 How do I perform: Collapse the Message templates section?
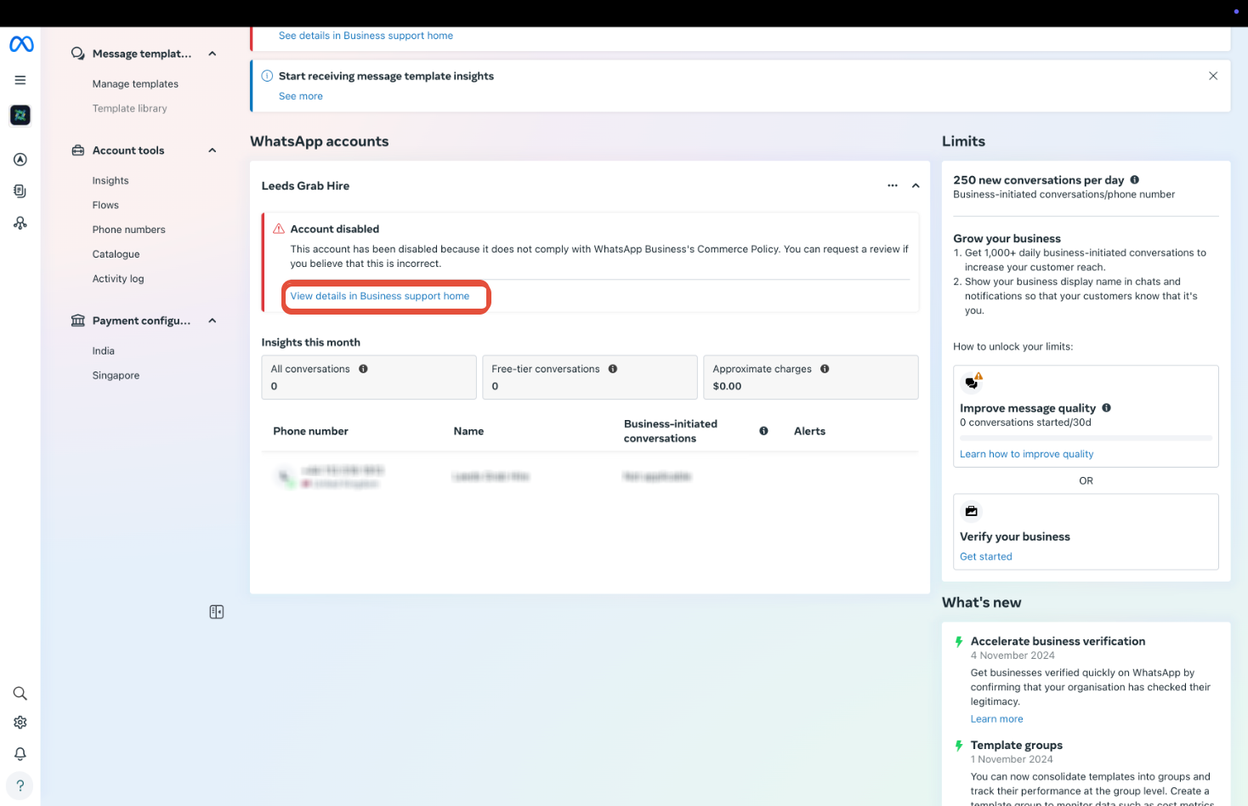point(212,54)
